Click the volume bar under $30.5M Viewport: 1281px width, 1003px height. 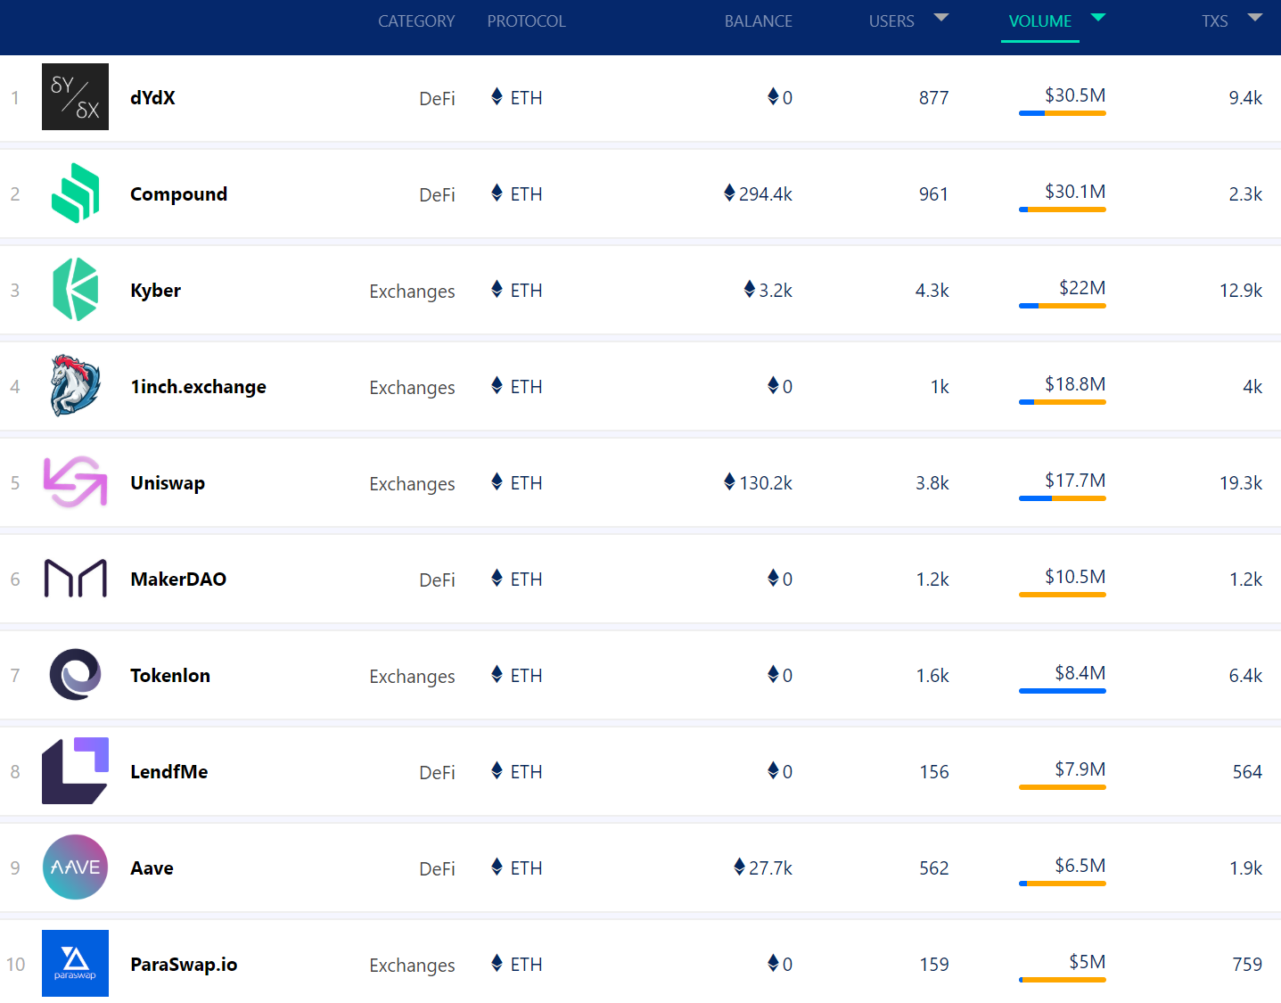pos(1063,113)
